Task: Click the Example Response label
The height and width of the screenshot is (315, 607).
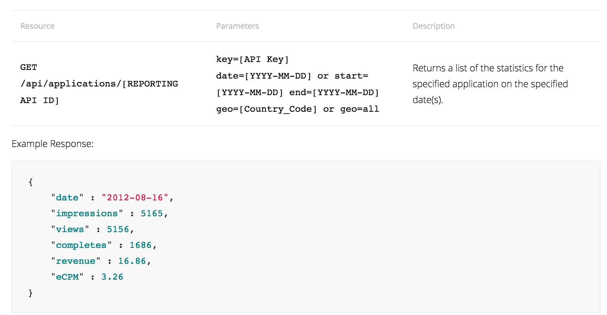Action: tap(52, 144)
